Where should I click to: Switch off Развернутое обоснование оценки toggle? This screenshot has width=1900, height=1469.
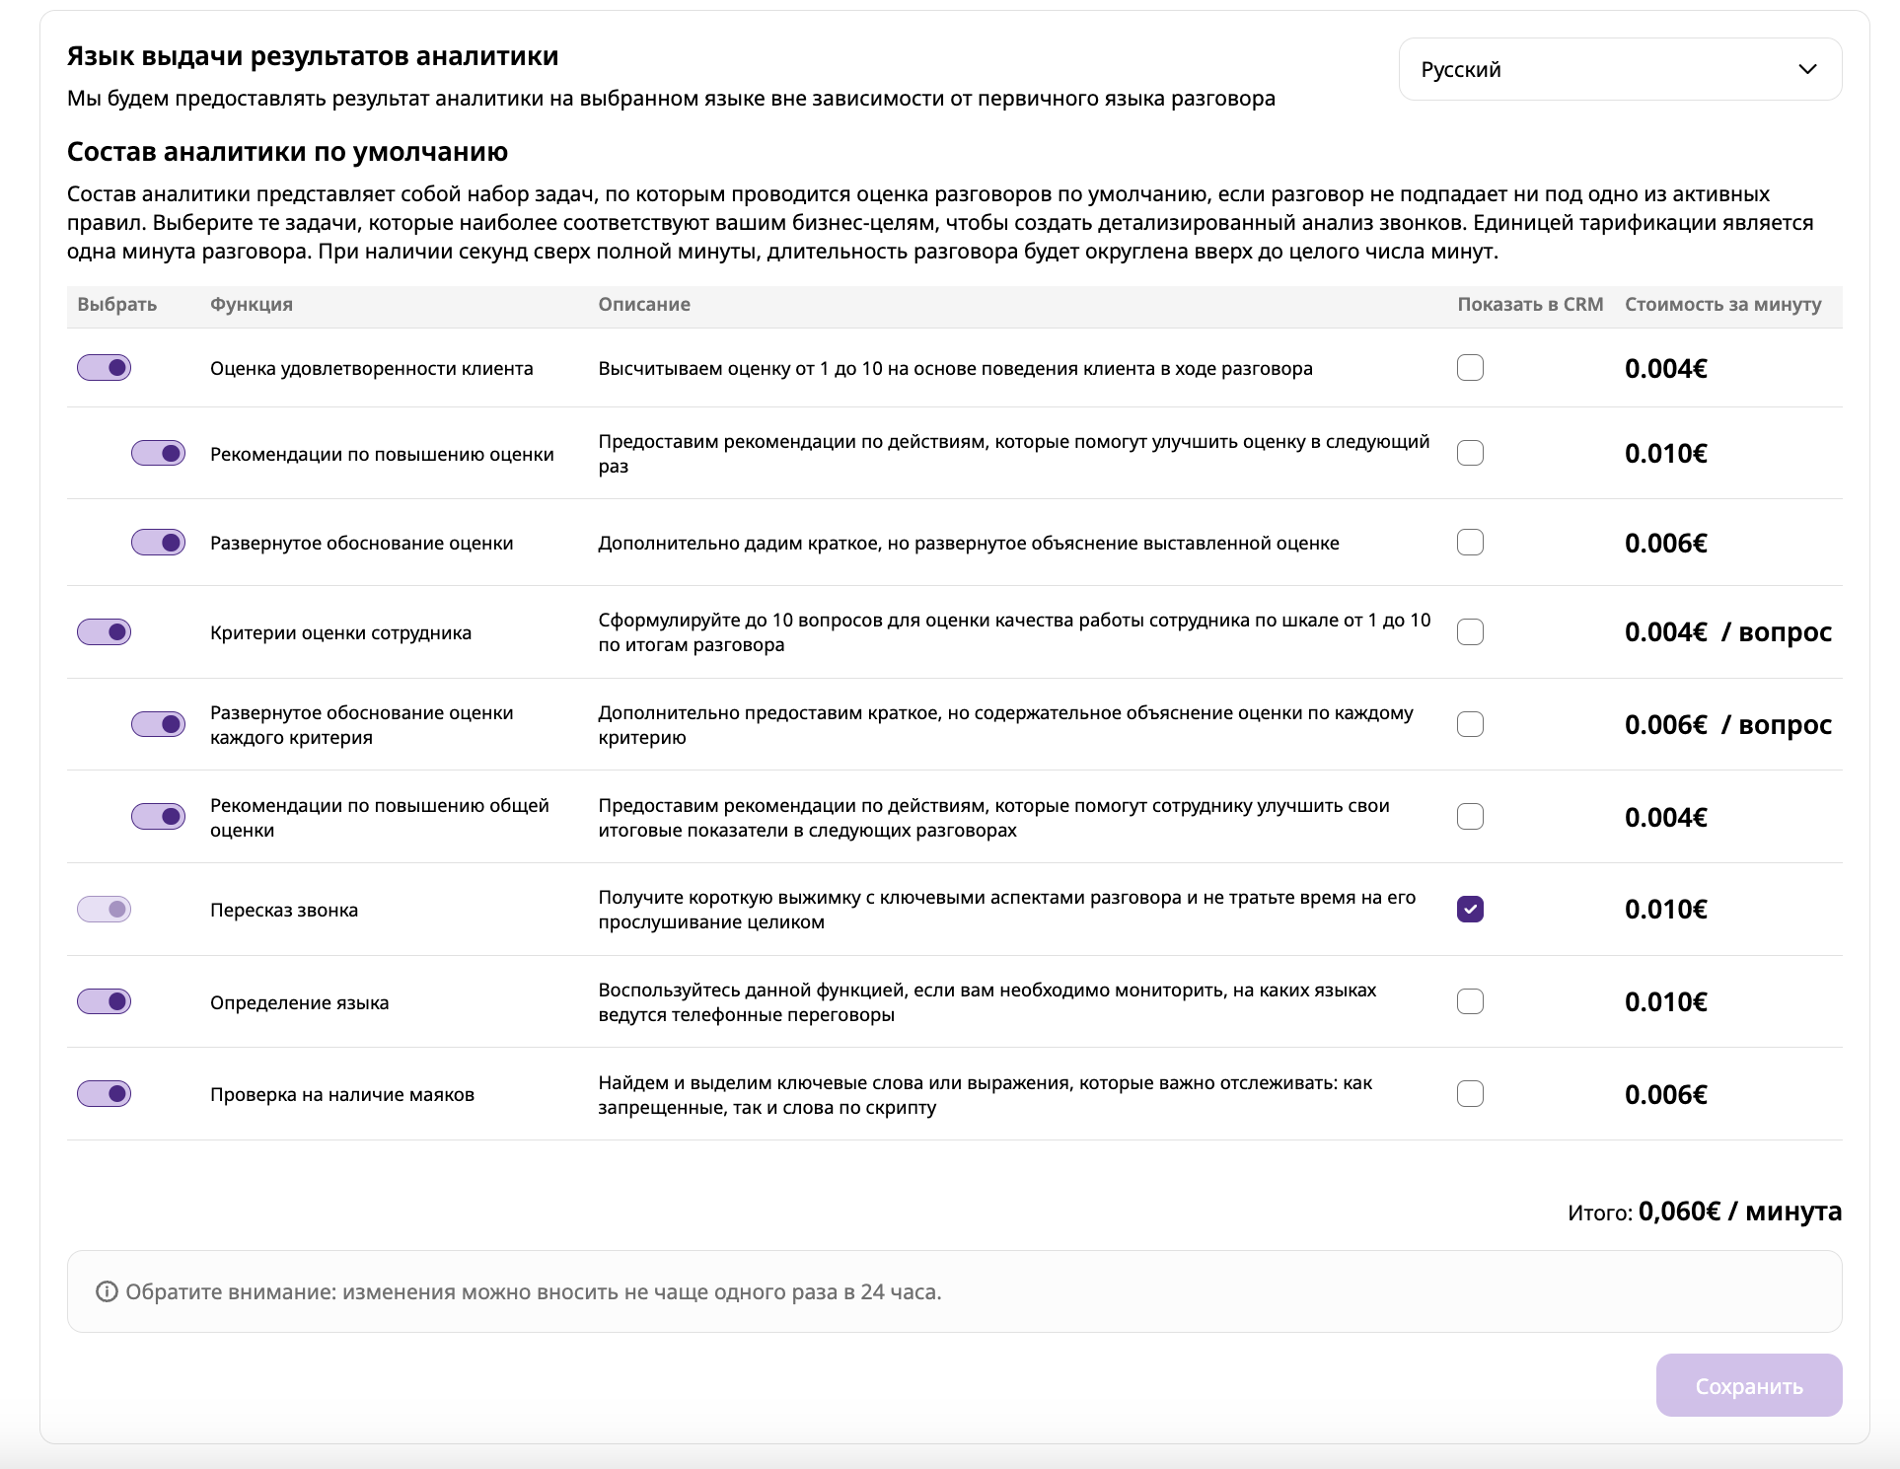click(159, 543)
